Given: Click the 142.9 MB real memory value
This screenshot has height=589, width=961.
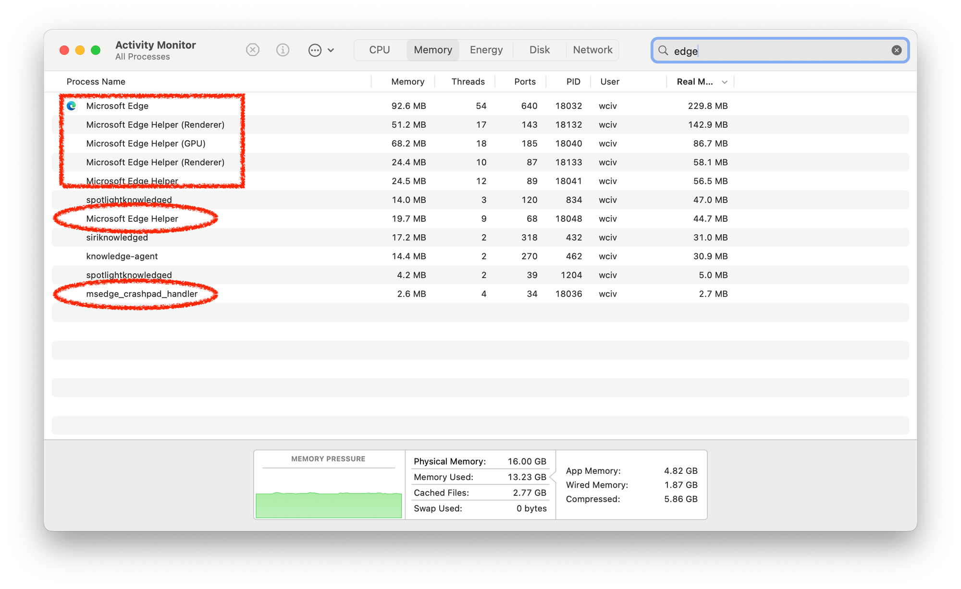Looking at the screenshot, I should click(707, 124).
